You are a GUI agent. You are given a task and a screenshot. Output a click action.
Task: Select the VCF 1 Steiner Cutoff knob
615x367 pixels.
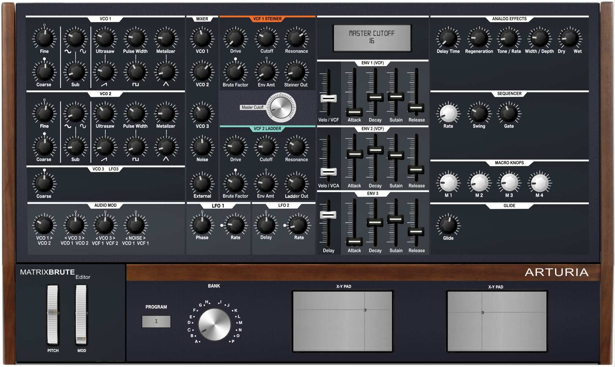(x=266, y=38)
